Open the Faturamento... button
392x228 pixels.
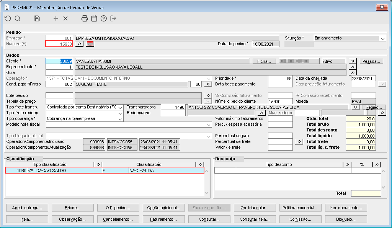[163, 220]
